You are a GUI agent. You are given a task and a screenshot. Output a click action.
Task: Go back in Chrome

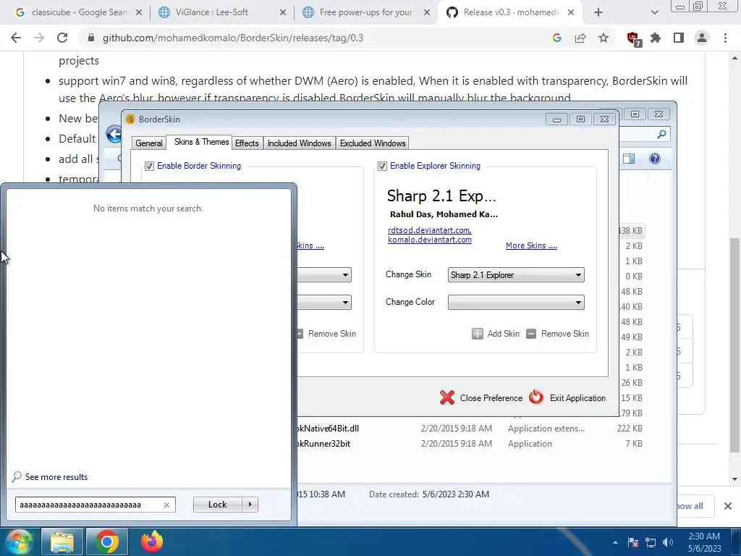16,38
